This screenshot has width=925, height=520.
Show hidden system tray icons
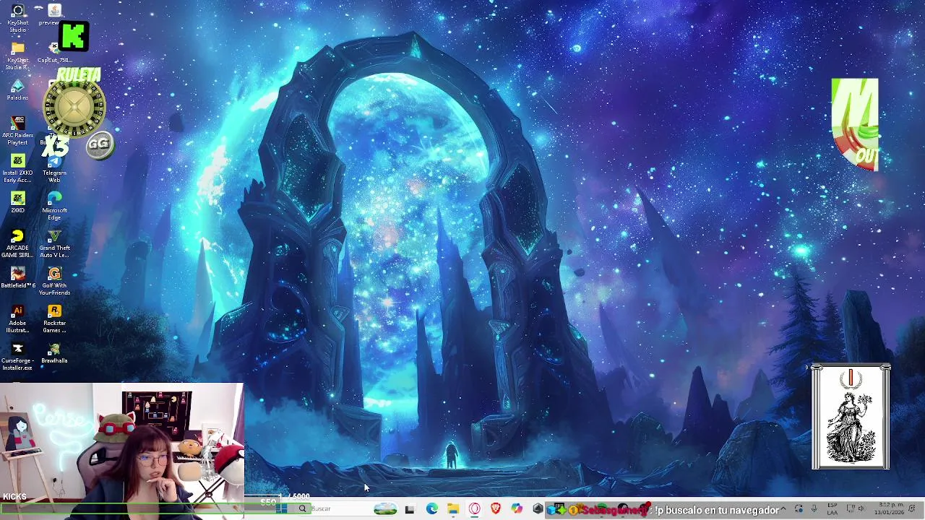(783, 509)
